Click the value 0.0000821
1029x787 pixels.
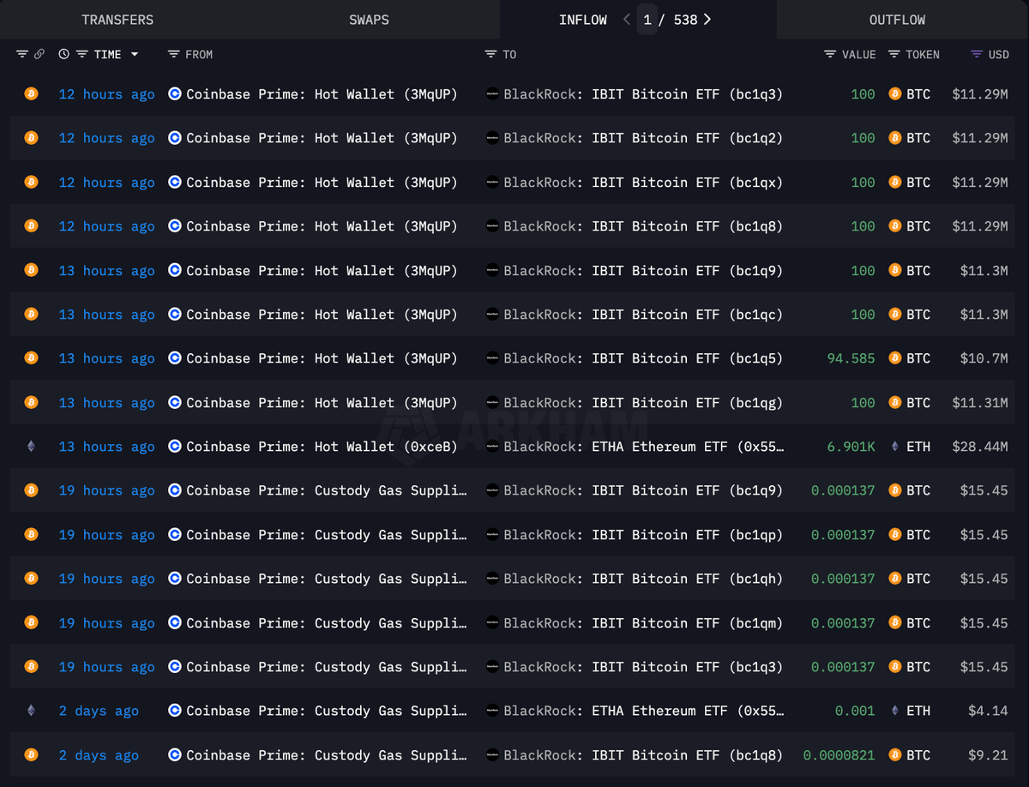tap(839, 755)
